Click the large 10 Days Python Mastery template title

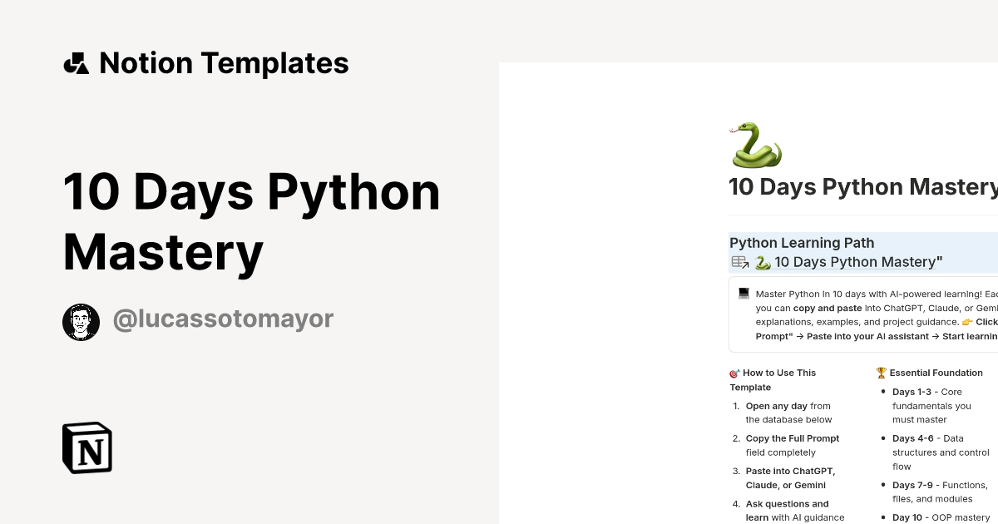click(251, 220)
